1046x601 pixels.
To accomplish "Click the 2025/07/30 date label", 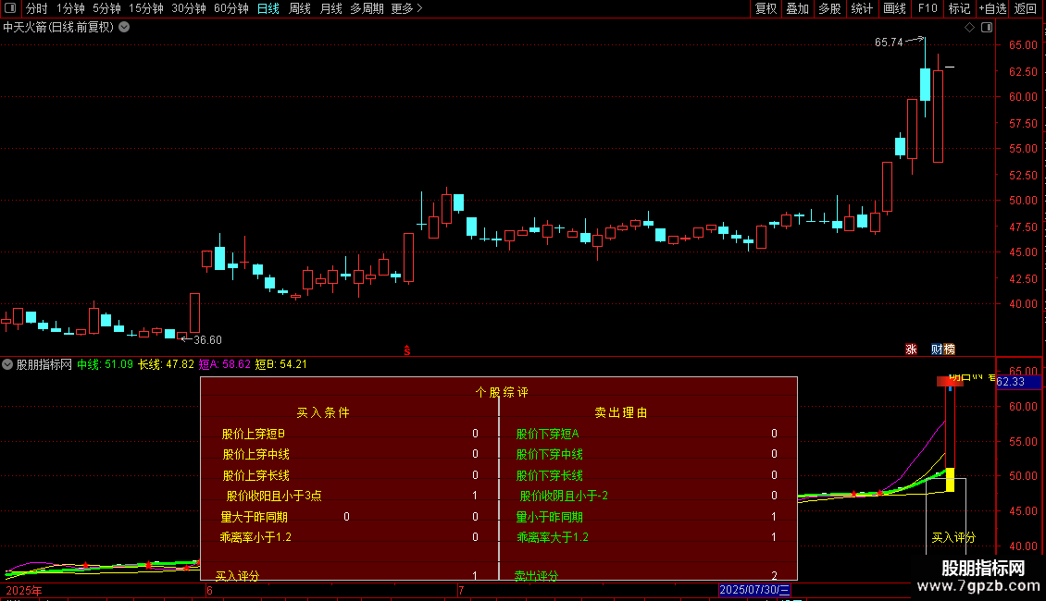I will coord(754,590).
